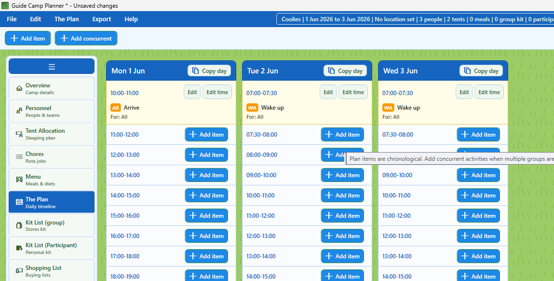The width and height of the screenshot is (554, 281).
Task: Collapse sidebar with hamburger menu icon
Action: [x=52, y=67]
